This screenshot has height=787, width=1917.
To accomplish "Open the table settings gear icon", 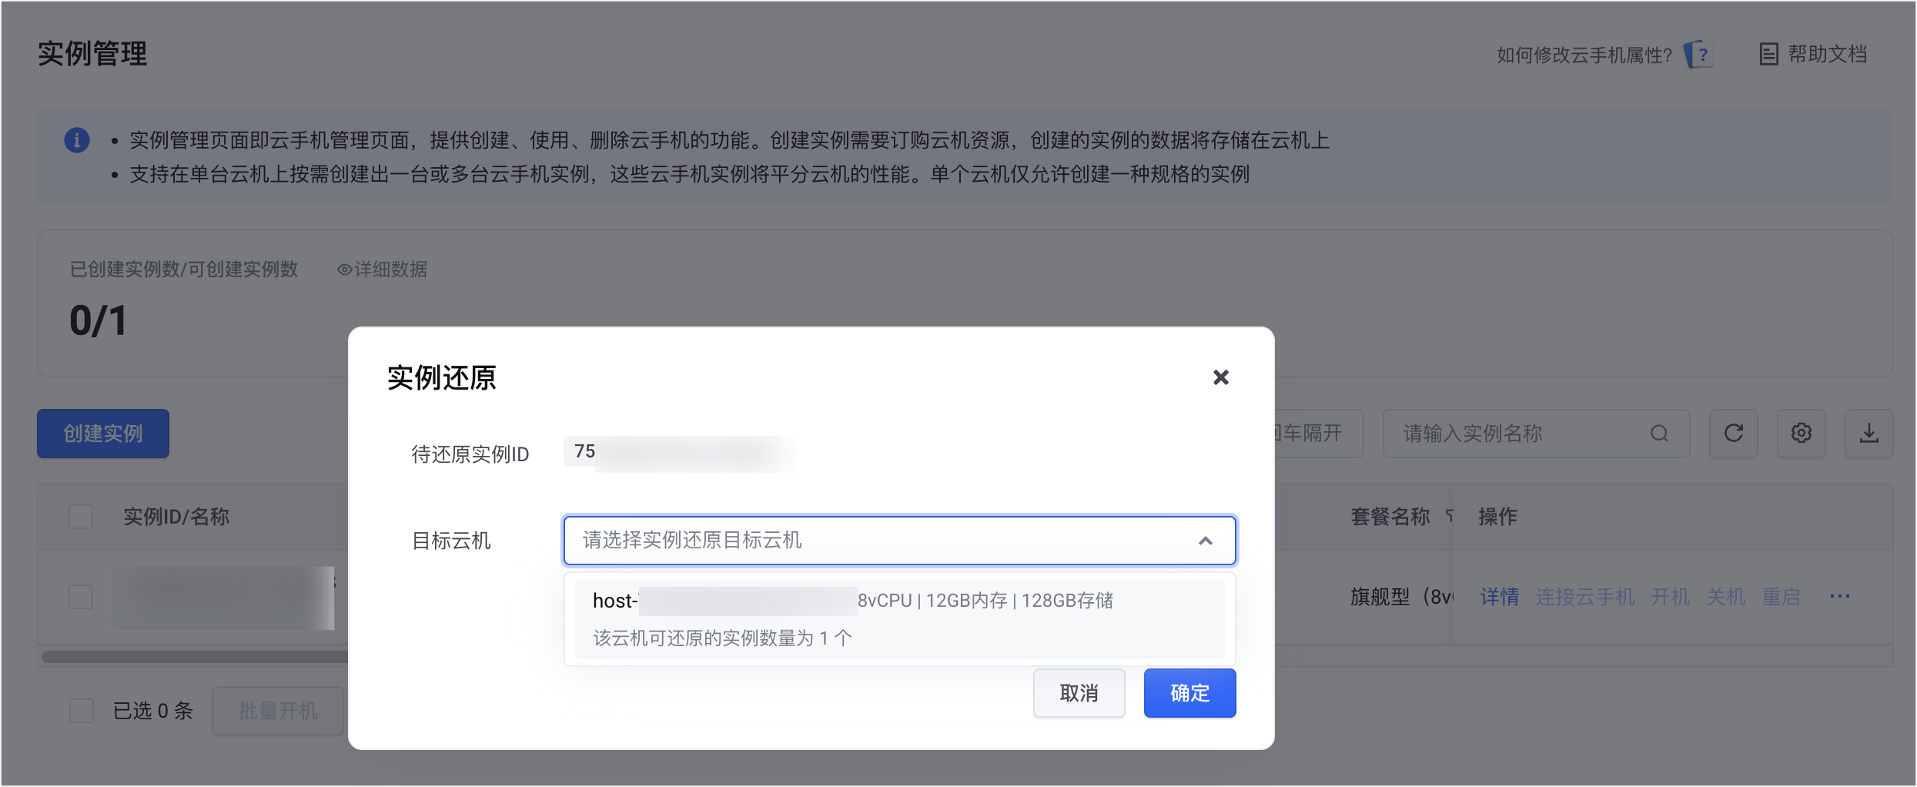I will 1801,434.
